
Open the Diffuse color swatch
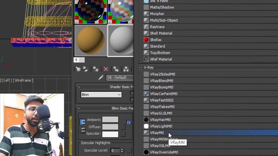point(110,127)
